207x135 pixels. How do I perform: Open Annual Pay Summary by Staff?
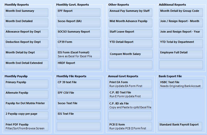[x=130, y=13]
